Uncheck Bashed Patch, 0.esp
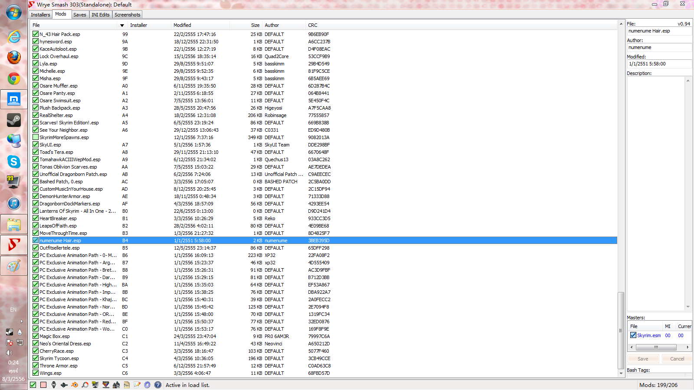Screen dimensions: 694x390 tap(36, 181)
